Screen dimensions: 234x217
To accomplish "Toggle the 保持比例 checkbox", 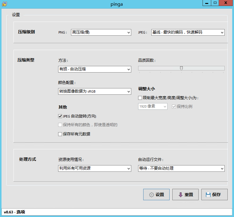I will [174, 106].
